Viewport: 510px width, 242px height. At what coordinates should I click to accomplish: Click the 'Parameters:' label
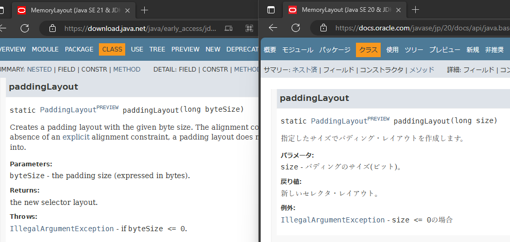[31, 164]
